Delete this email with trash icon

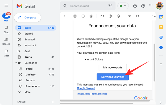[91, 16]
